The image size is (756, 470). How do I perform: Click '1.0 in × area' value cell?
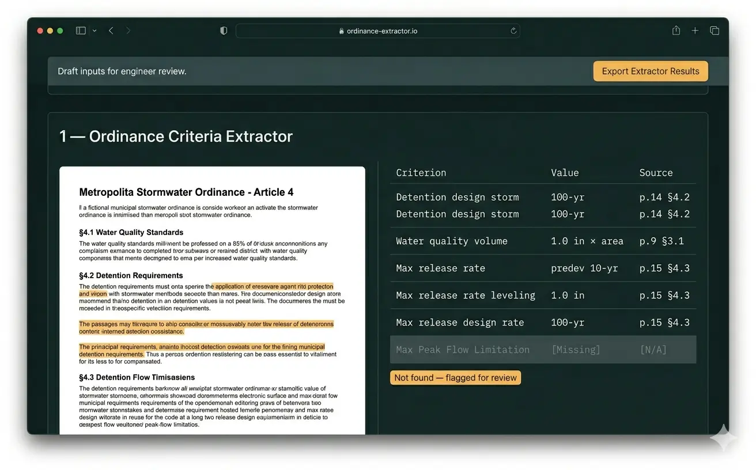(587, 241)
